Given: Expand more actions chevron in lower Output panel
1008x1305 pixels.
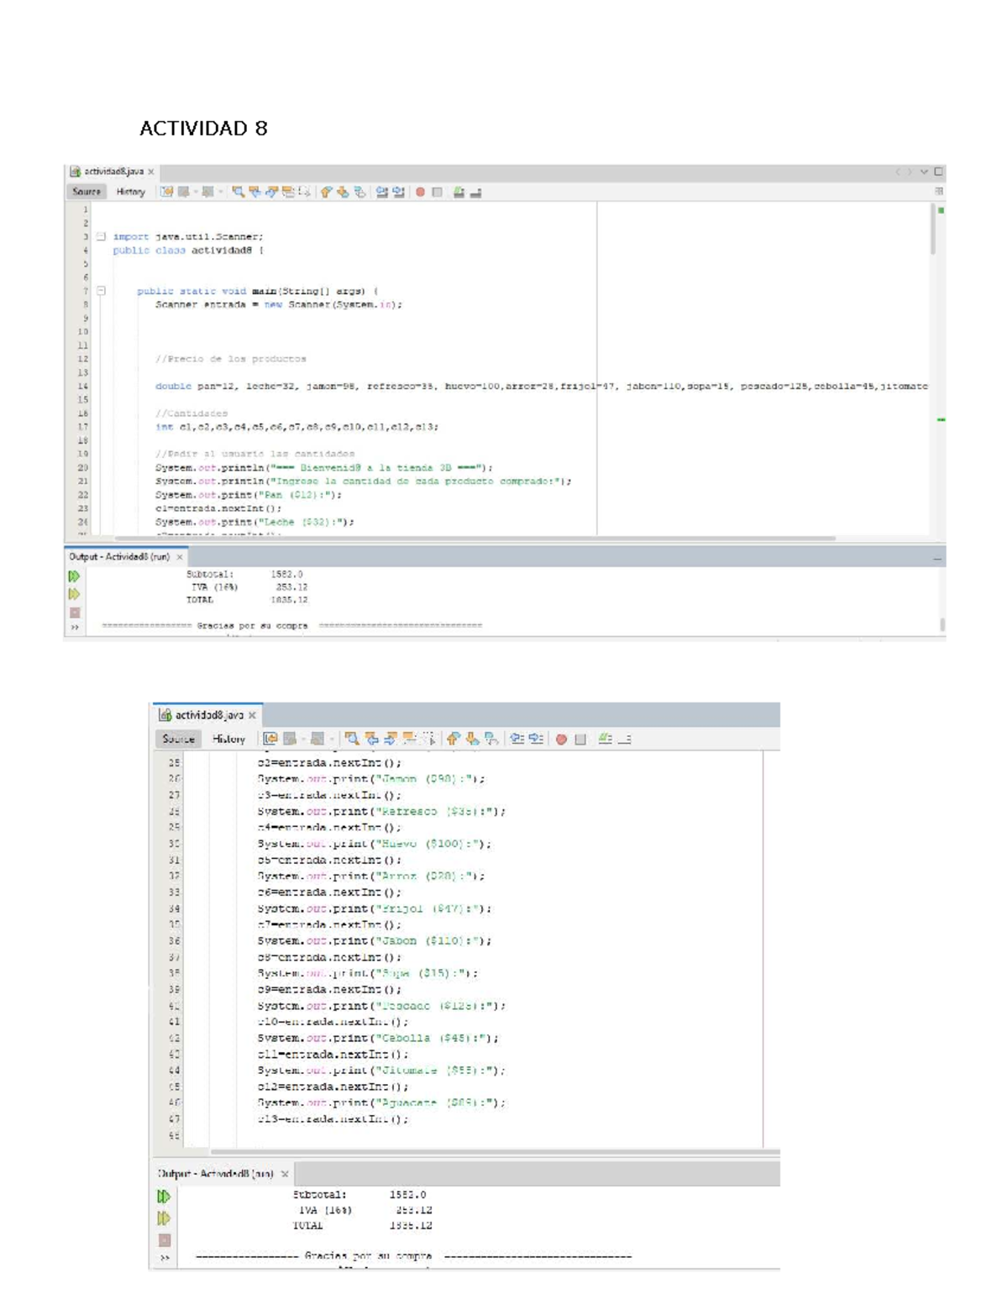Looking at the screenshot, I should [165, 1257].
